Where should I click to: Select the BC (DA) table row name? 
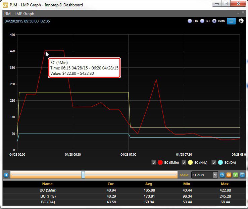pyautogui.click(x=48, y=202)
